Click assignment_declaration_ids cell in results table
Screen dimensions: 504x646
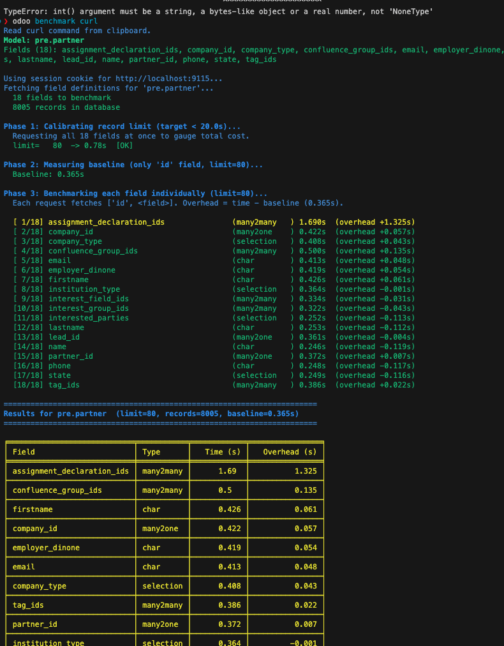click(71, 471)
